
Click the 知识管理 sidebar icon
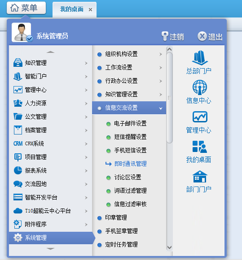[18, 63]
